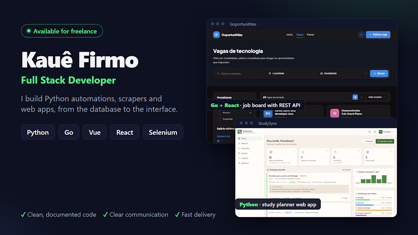The height and width of the screenshot is (235, 418).
Task: Open the notifications bell in StudySync
Action: coord(375,132)
